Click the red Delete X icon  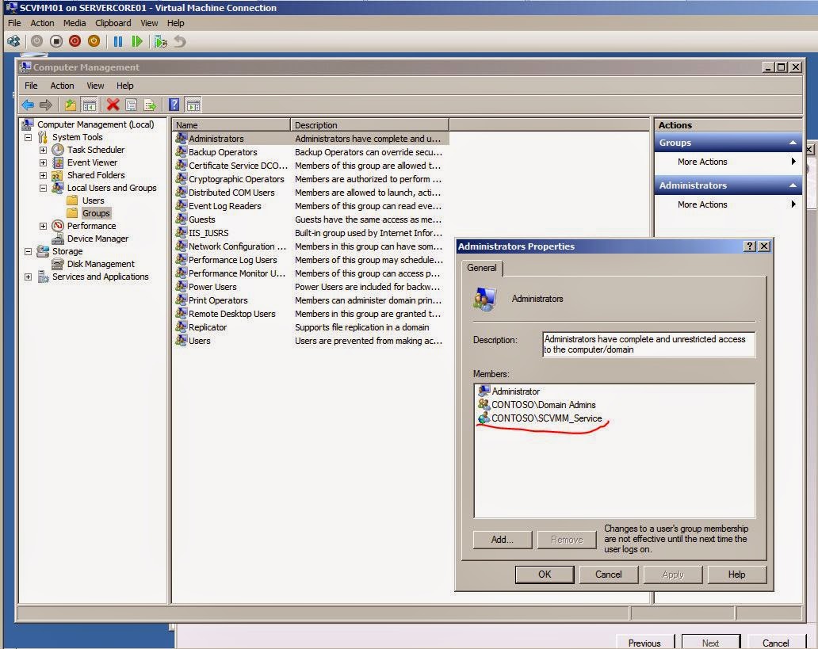coord(113,105)
